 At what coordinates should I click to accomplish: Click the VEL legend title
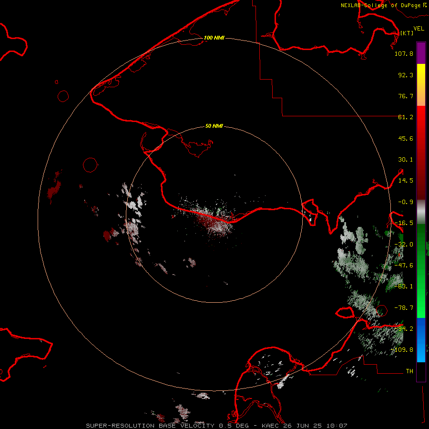click(x=419, y=29)
